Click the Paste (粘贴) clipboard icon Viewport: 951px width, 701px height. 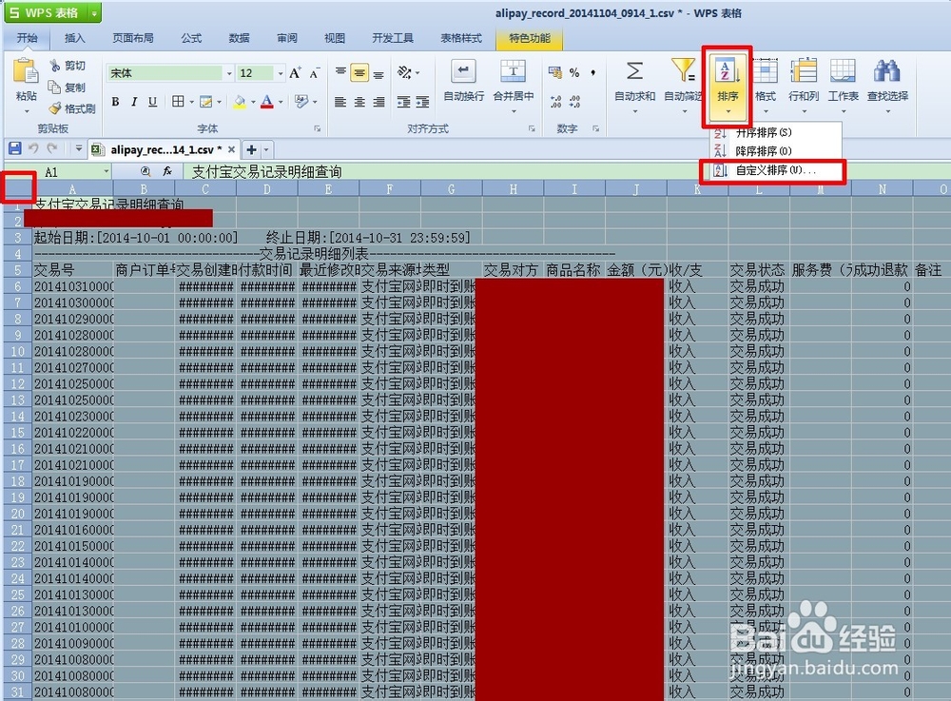click(26, 71)
